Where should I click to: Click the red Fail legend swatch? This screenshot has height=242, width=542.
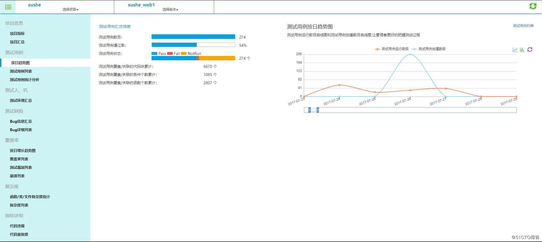pyautogui.click(x=170, y=53)
